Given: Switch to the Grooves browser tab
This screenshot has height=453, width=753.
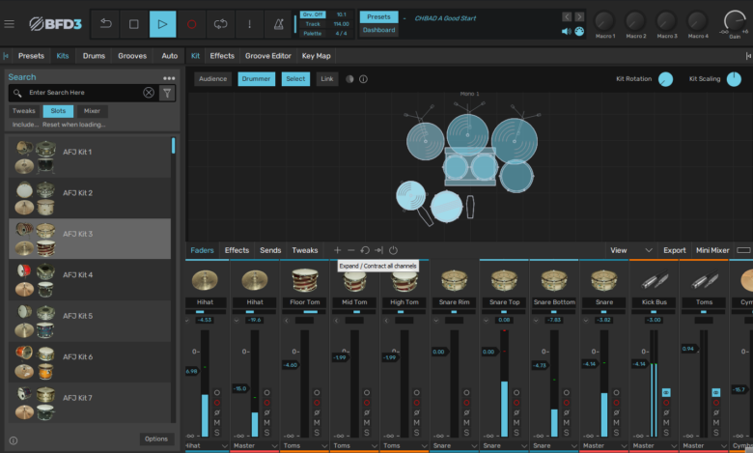Looking at the screenshot, I should tap(132, 56).
